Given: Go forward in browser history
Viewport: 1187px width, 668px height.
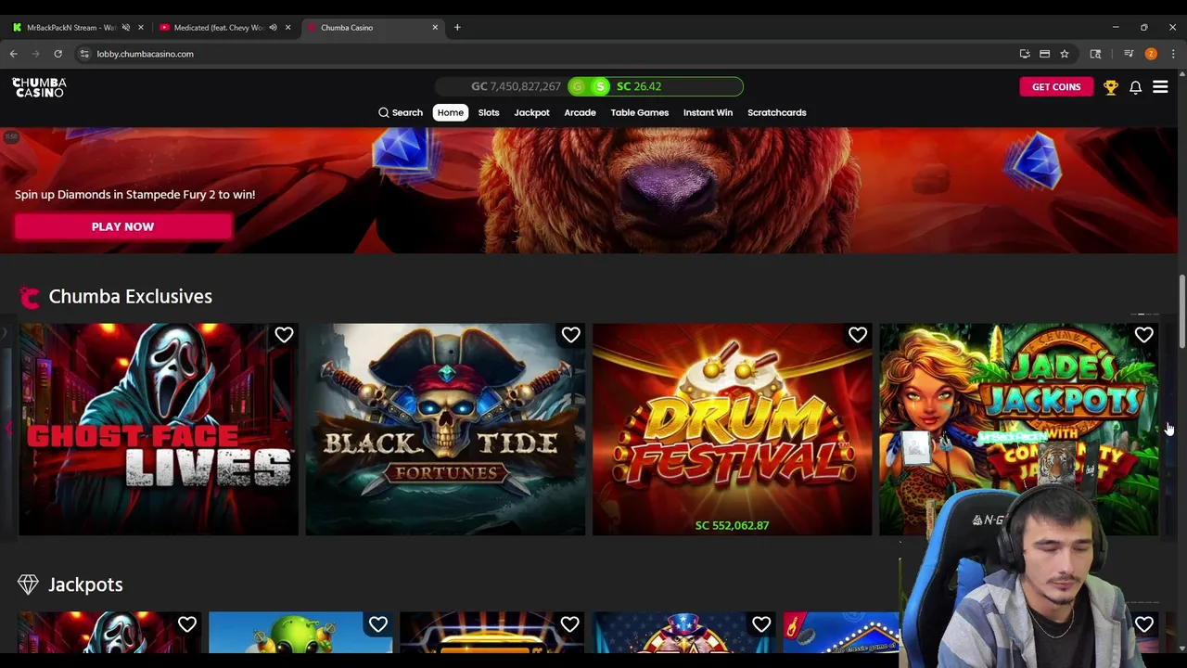Looking at the screenshot, I should tap(36, 54).
